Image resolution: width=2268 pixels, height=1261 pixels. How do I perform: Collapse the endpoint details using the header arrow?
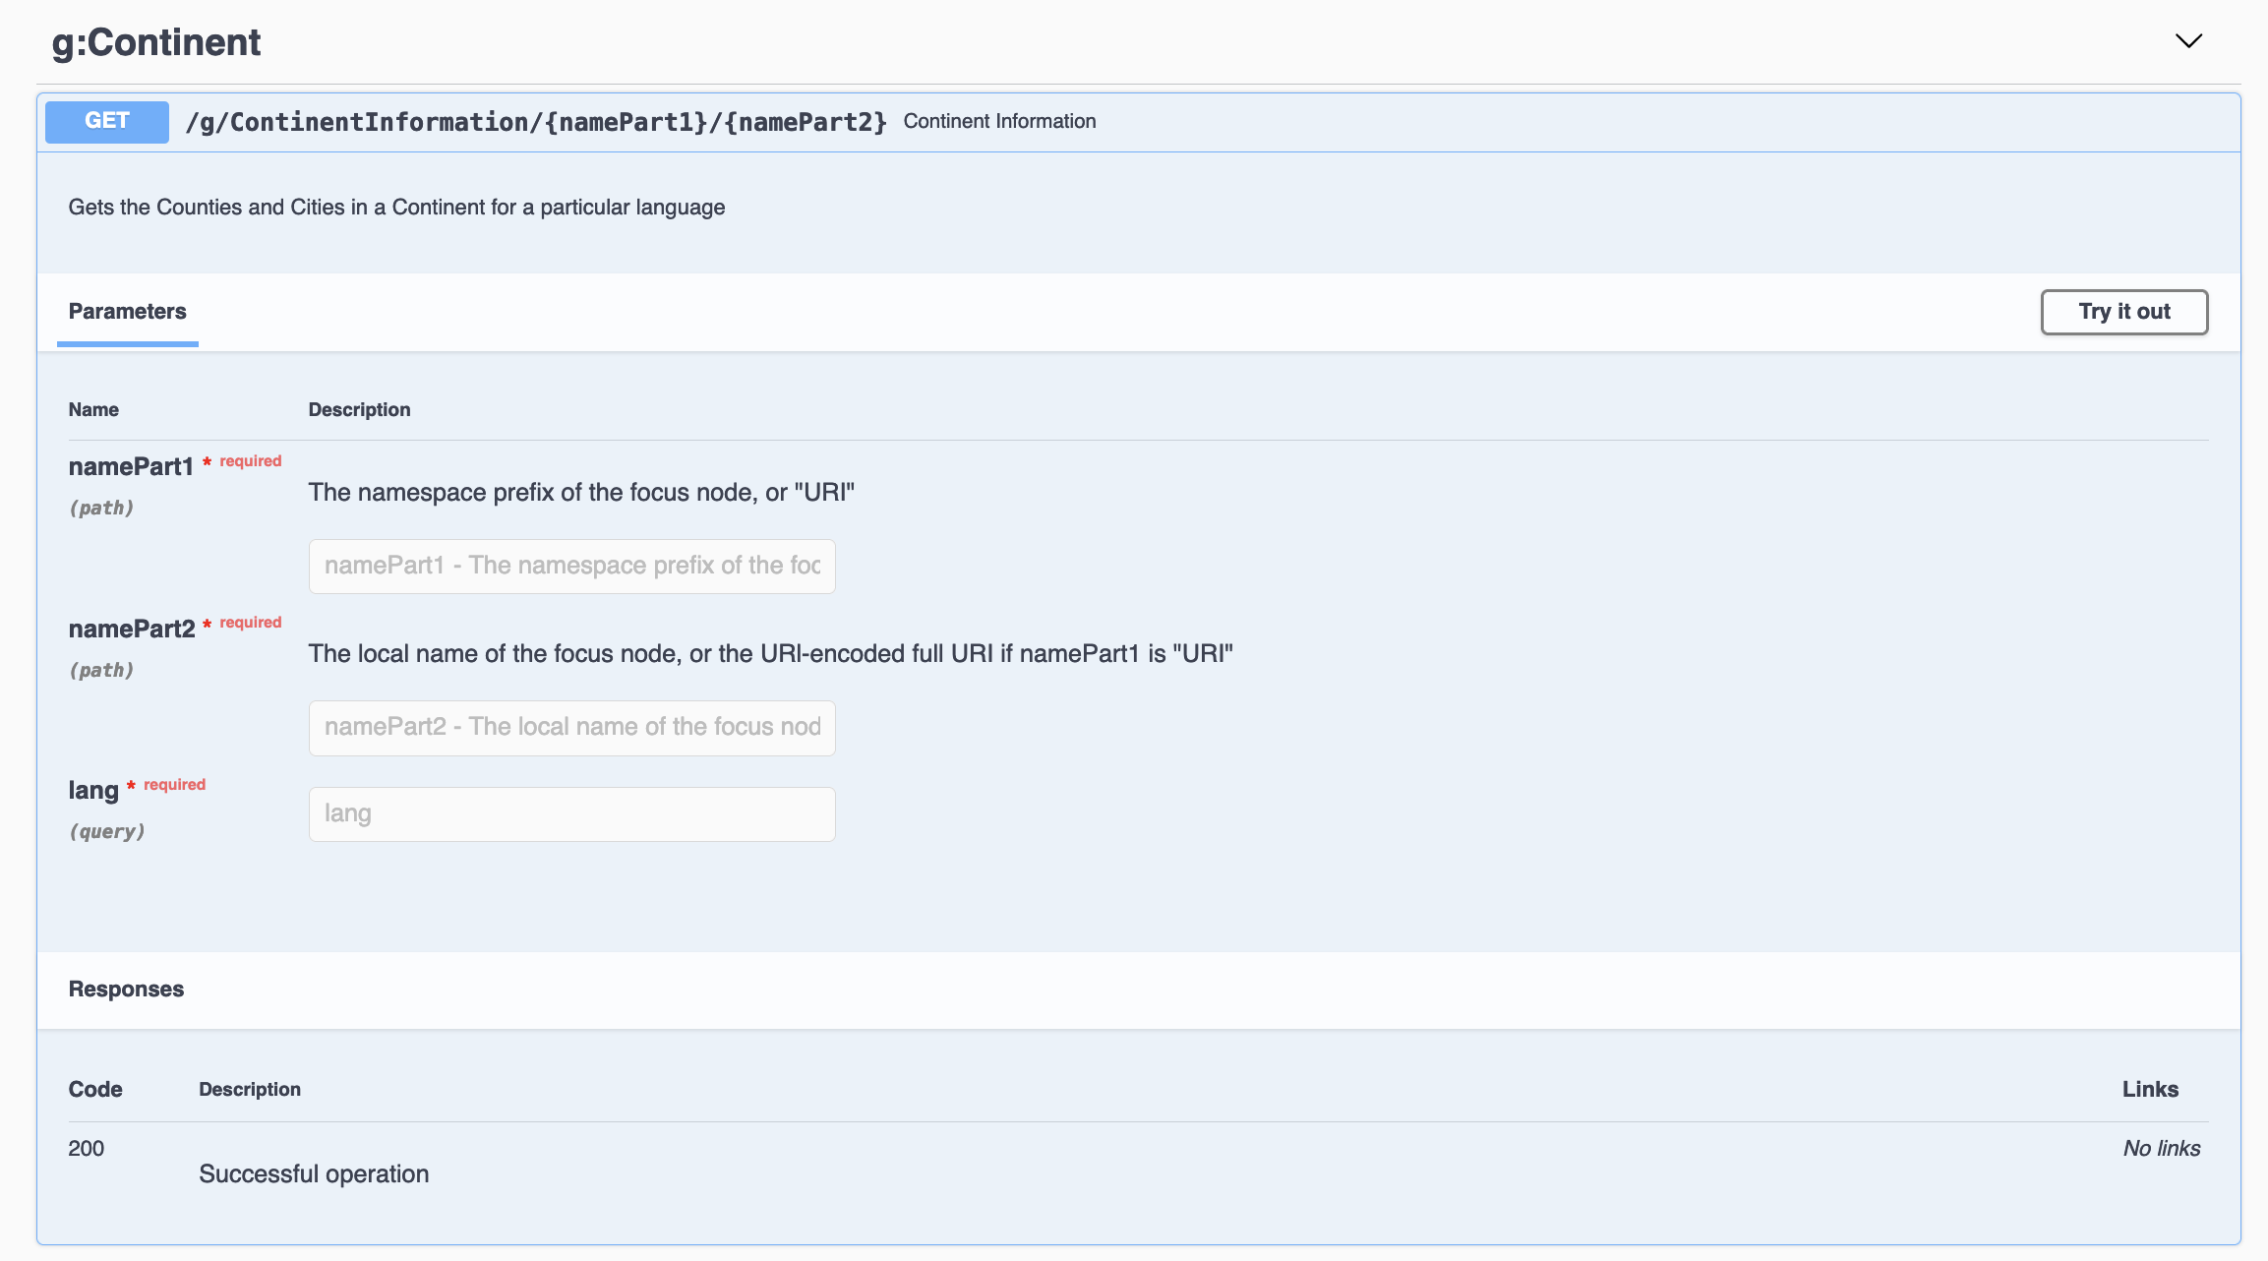(x=2188, y=41)
